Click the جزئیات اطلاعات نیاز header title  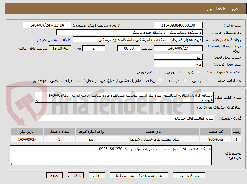tap(223, 9)
